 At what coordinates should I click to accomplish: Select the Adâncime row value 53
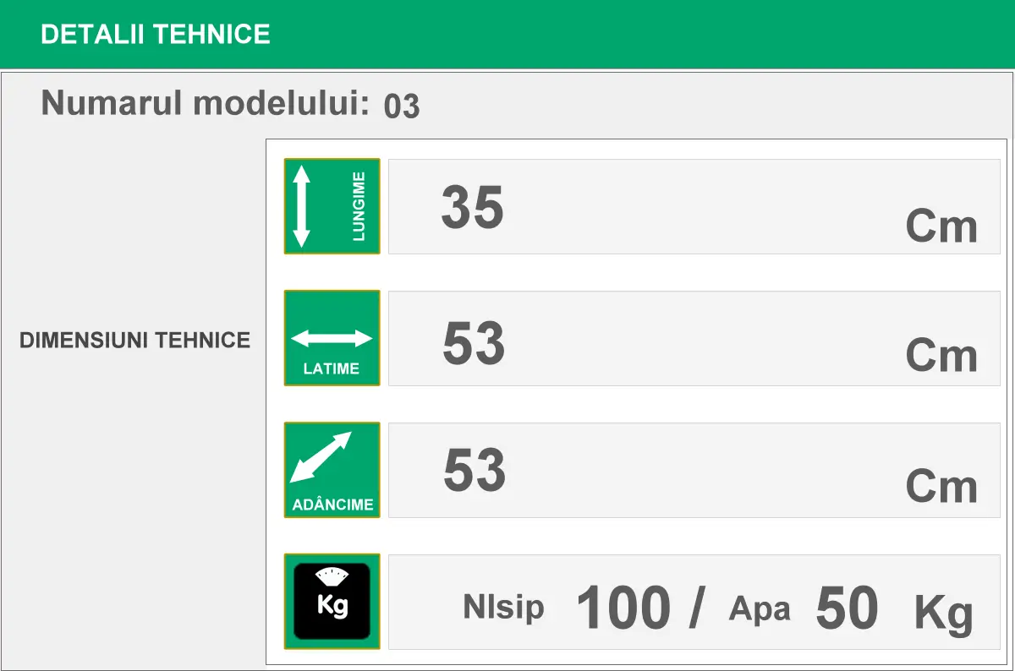(475, 471)
